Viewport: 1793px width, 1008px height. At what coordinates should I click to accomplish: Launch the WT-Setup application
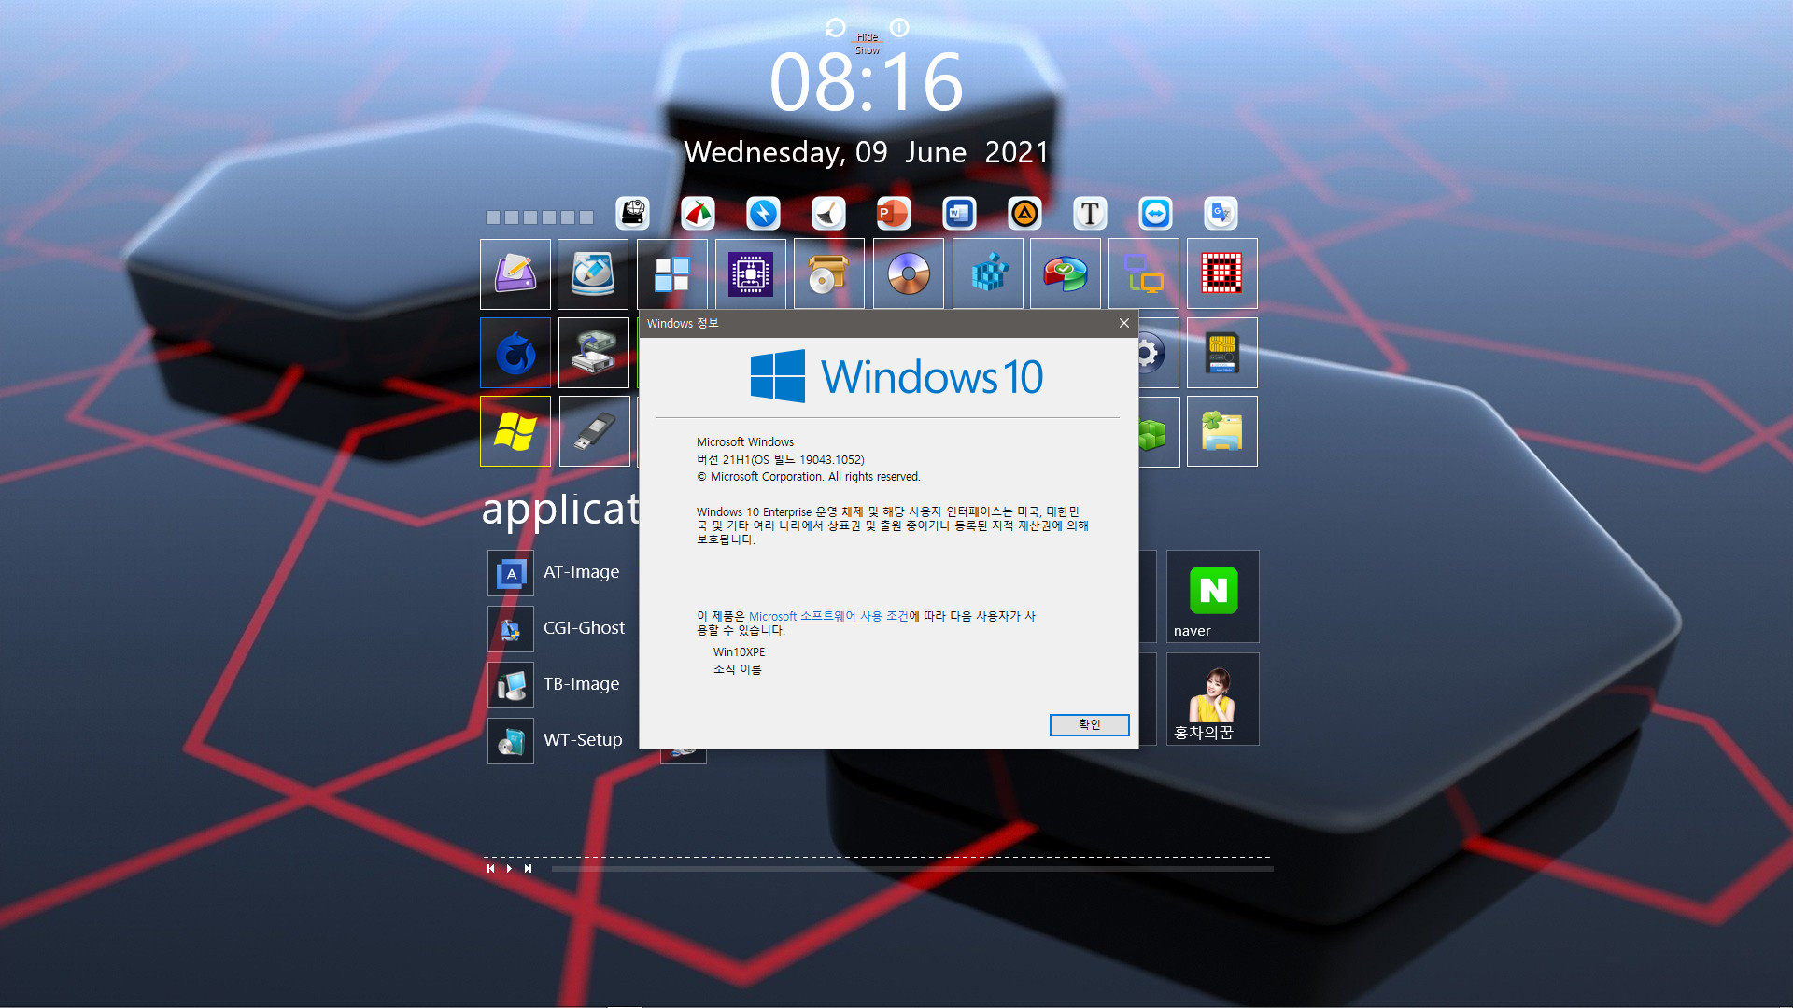556,741
